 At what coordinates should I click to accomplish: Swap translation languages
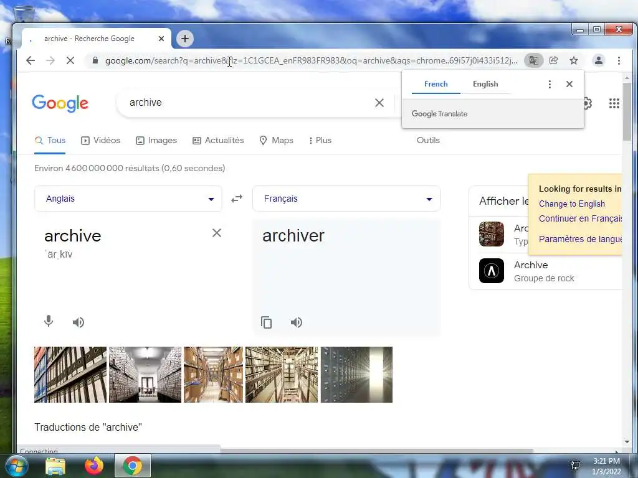pos(237,199)
